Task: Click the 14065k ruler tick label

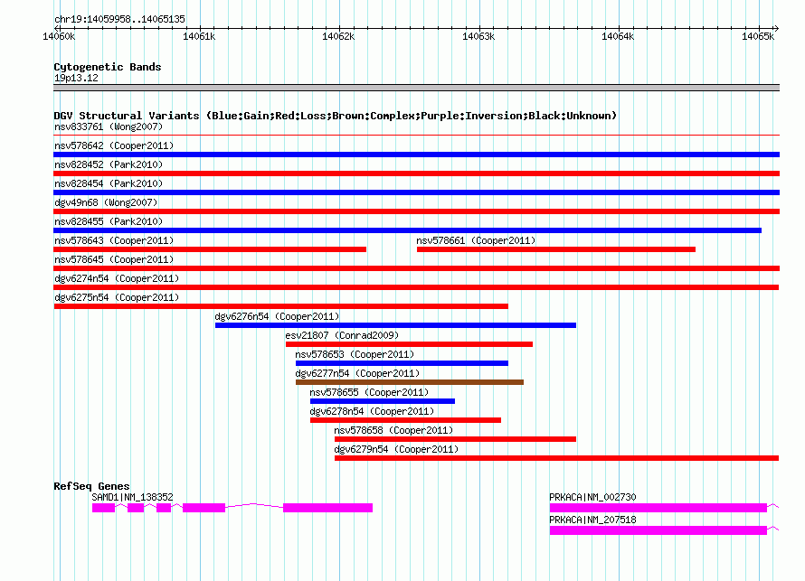Action: pos(758,36)
